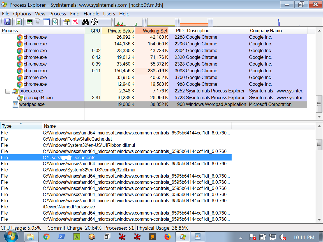Open the Find menu
Image resolution: width=323 pixels, height=242 pixels.
75,14
